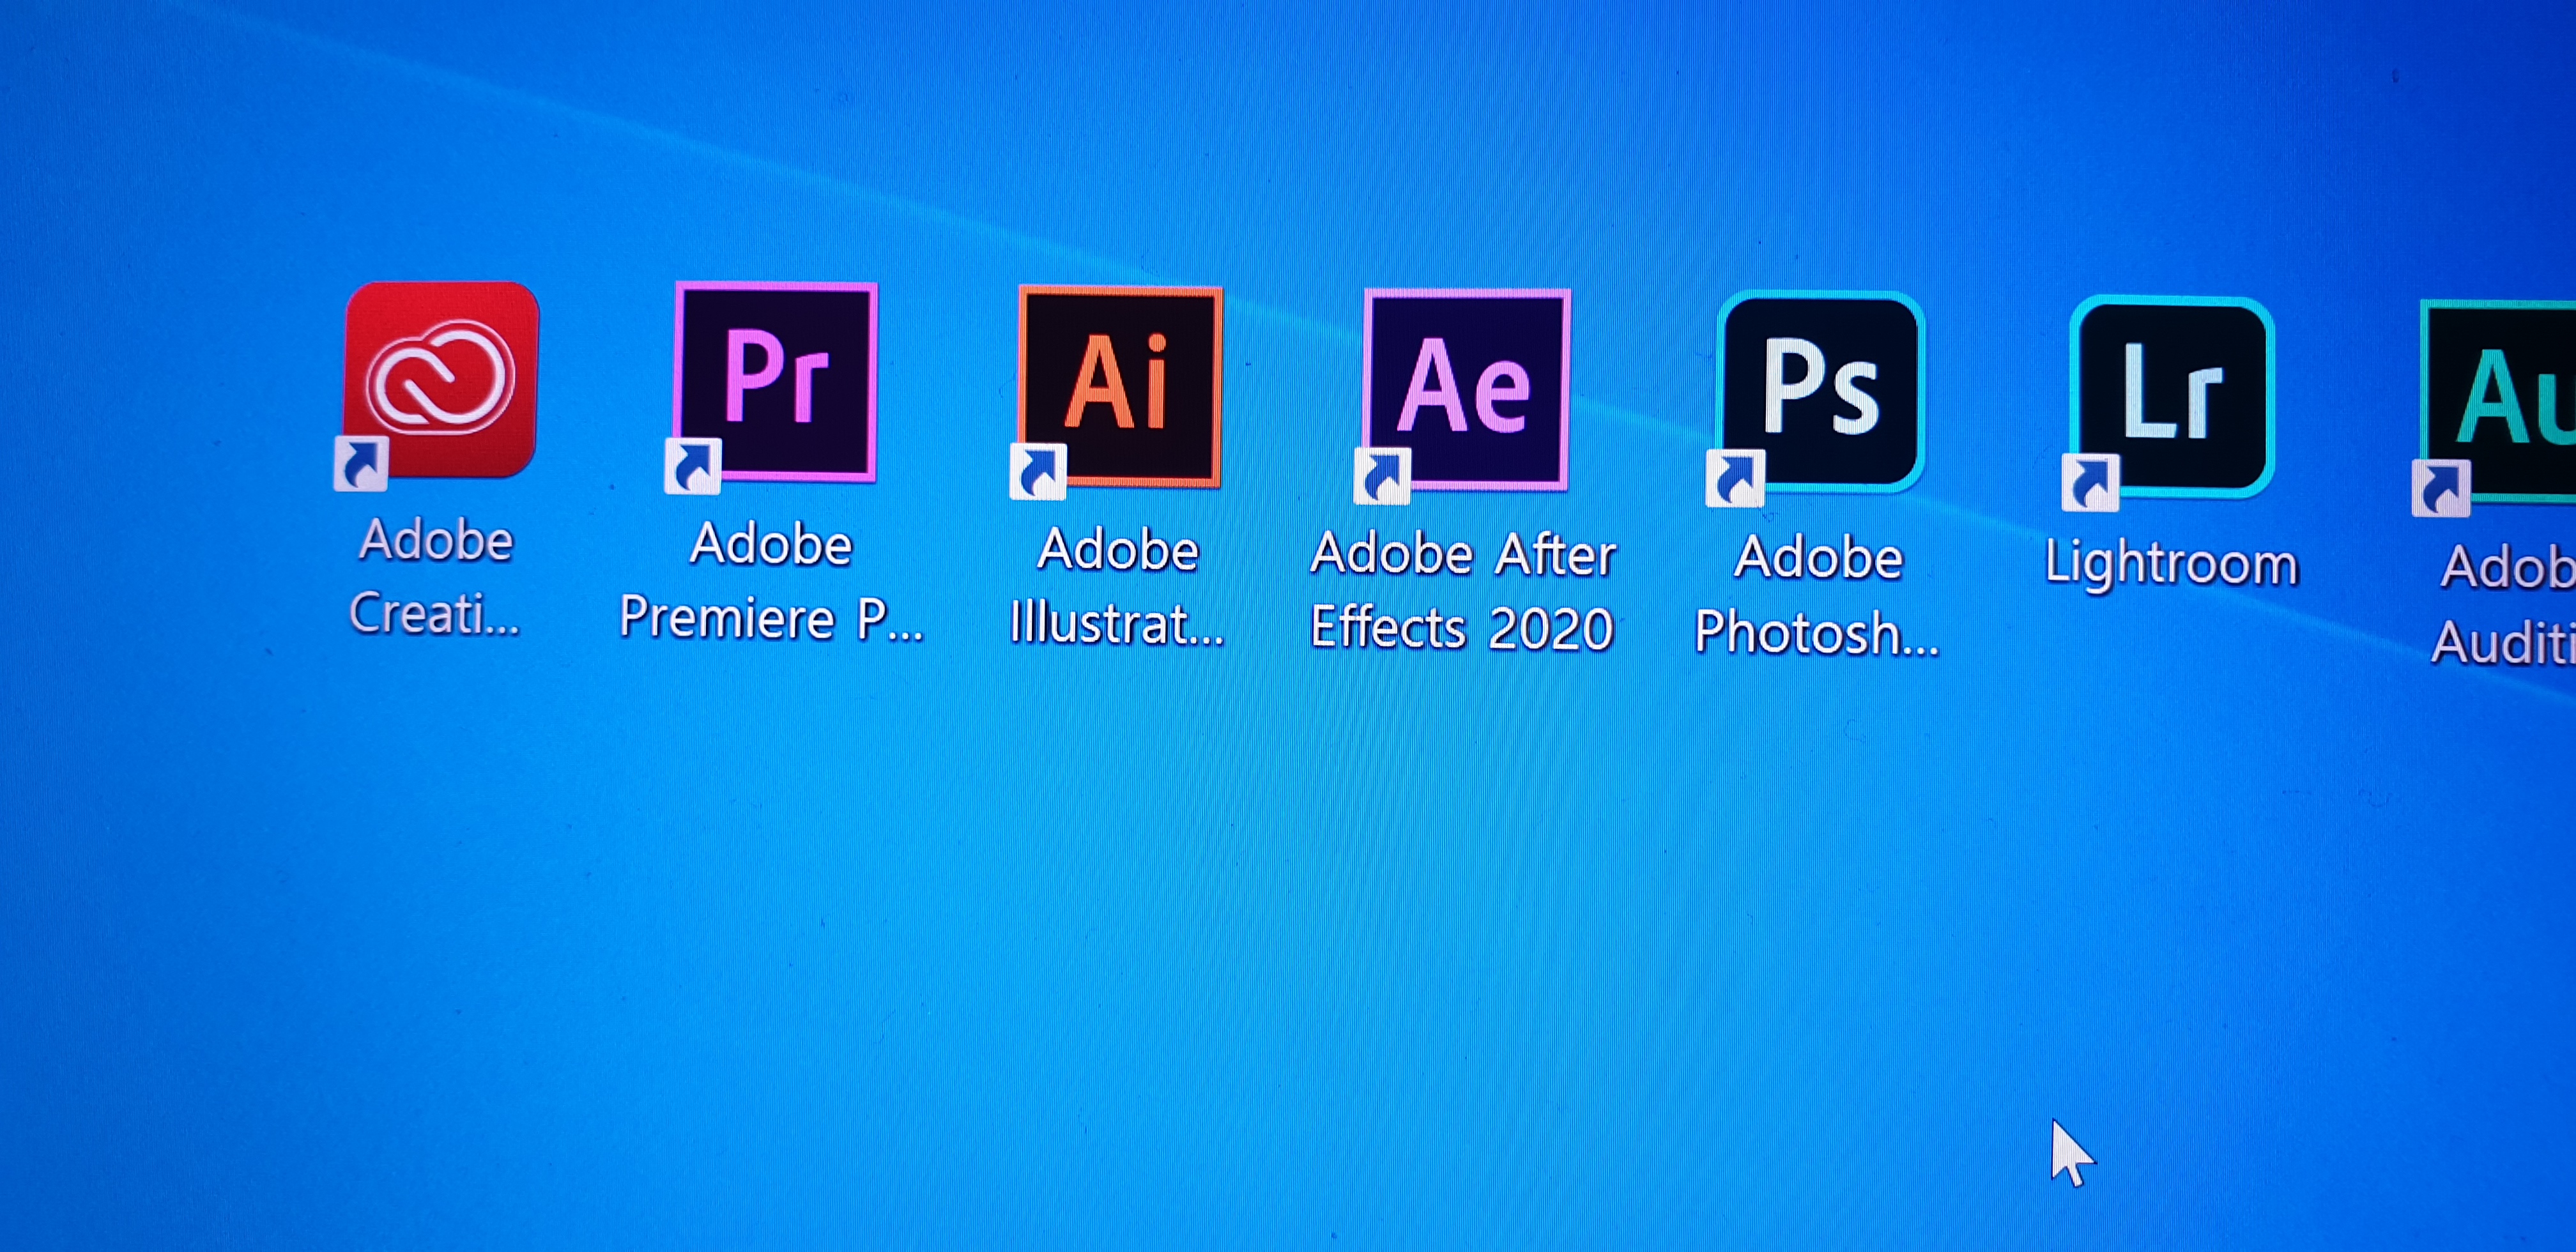Viewport: 2576px width, 1252px height.
Task: Select the Adobe After Effects 2020 icon
Action: coord(1466,391)
